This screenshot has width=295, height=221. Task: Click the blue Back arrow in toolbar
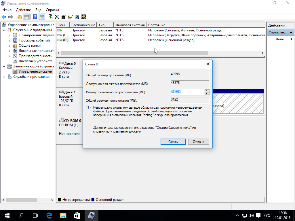pyautogui.click(x=4, y=17)
